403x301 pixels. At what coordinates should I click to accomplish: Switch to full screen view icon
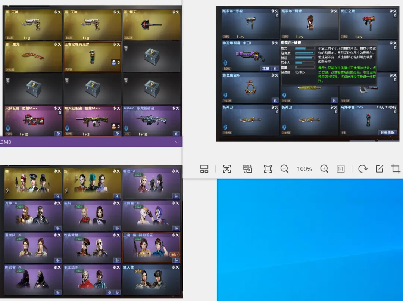tap(268, 169)
